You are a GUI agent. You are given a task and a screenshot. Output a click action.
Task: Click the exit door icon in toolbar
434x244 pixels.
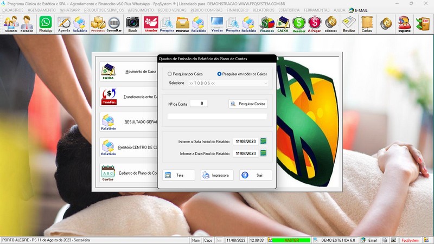[x=423, y=23]
